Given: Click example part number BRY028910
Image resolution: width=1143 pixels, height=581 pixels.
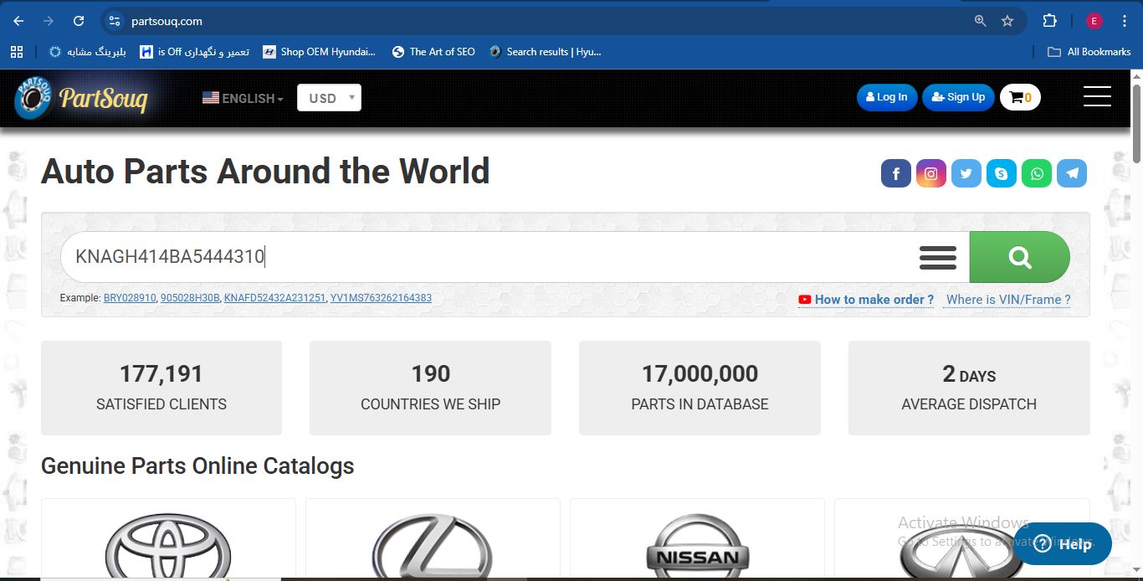Looking at the screenshot, I should [130, 298].
